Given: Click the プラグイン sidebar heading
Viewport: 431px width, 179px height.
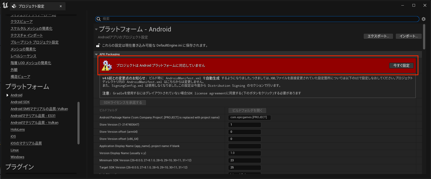Looking at the screenshot, I should (x=20, y=167).
